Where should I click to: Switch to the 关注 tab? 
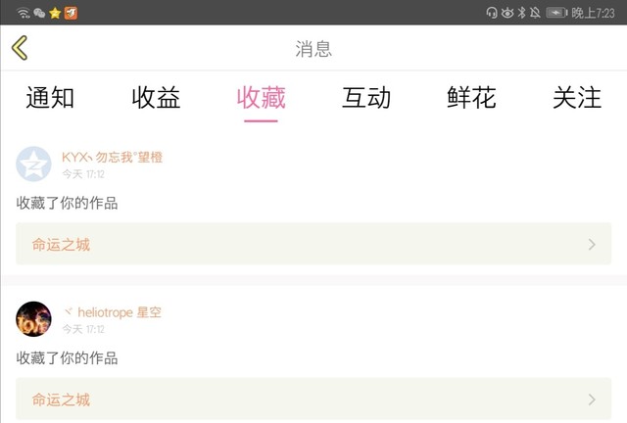[577, 98]
